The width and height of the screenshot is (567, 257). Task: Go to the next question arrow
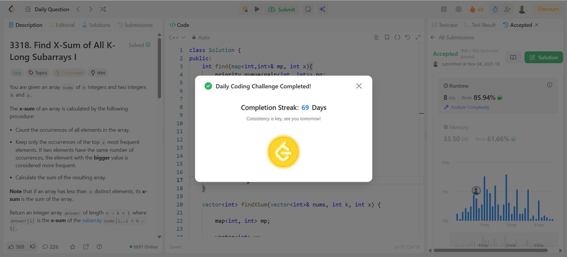[x=91, y=9]
